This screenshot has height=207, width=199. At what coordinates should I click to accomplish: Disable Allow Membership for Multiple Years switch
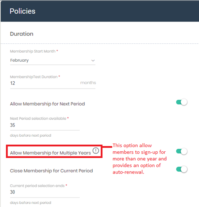coord(182,151)
